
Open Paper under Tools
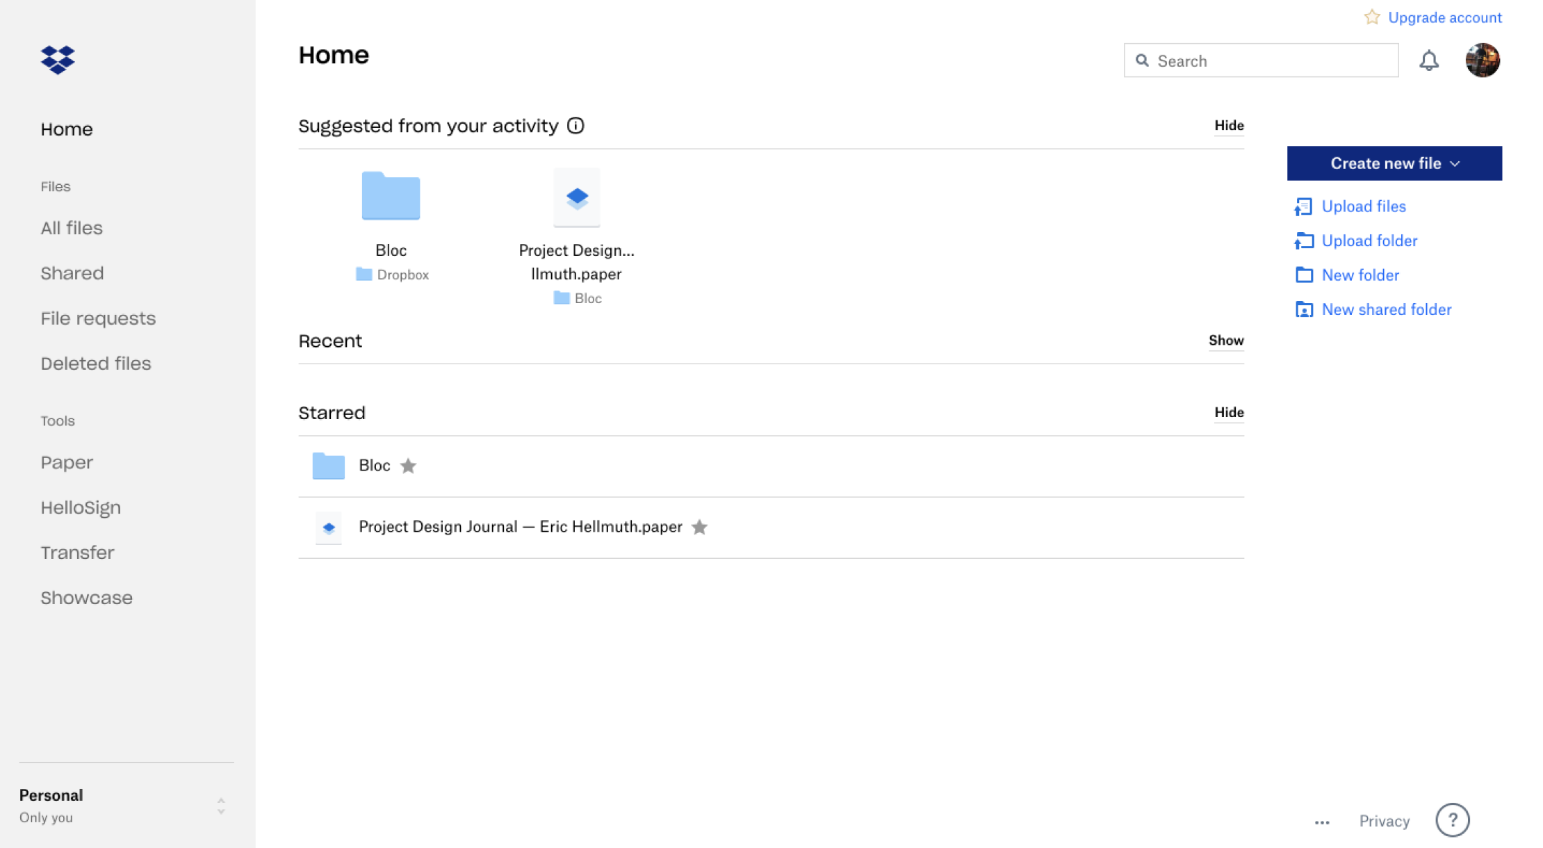coord(67,463)
